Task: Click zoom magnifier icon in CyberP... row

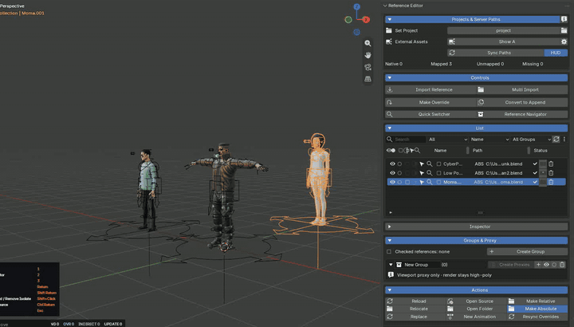Action: click(430, 163)
